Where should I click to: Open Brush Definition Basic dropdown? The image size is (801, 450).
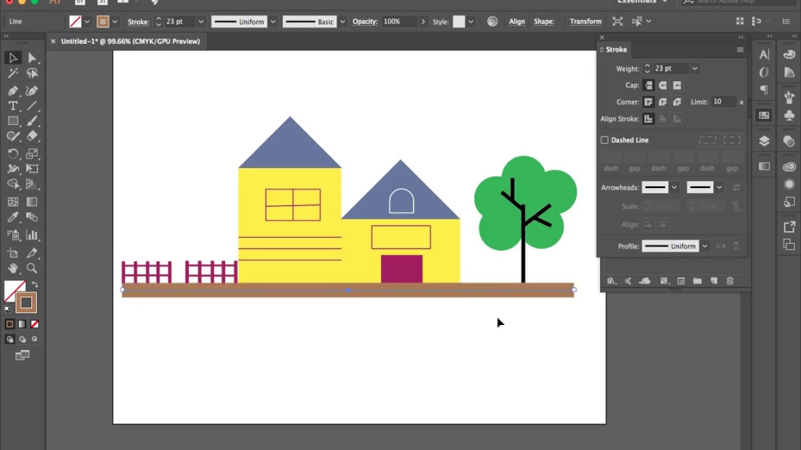[342, 21]
